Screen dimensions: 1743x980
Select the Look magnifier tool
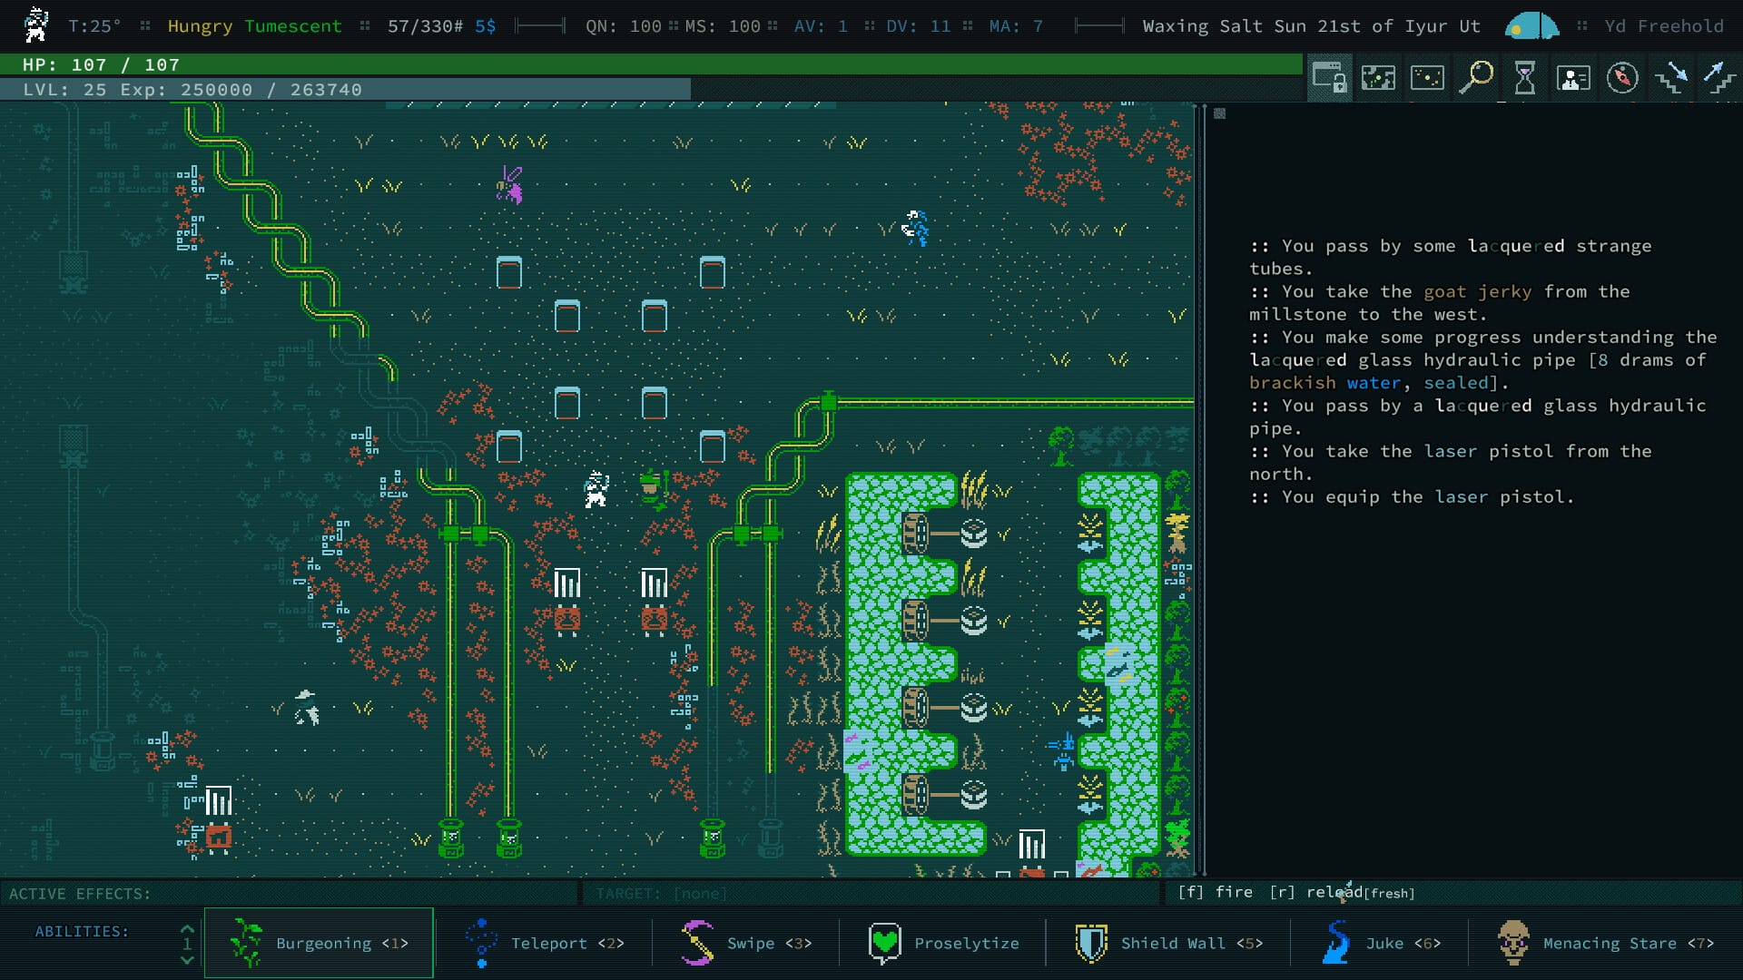1477,78
